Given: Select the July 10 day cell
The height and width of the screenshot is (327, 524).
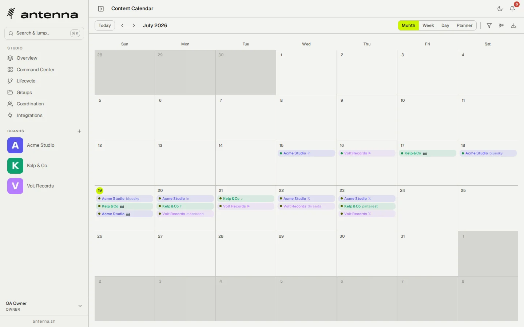Looking at the screenshot, I should coord(428,118).
